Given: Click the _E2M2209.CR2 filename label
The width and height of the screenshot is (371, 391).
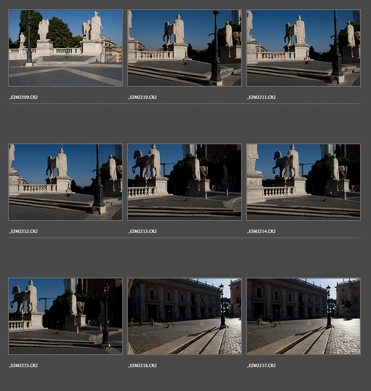Looking at the screenshot, I should (24, 97).
